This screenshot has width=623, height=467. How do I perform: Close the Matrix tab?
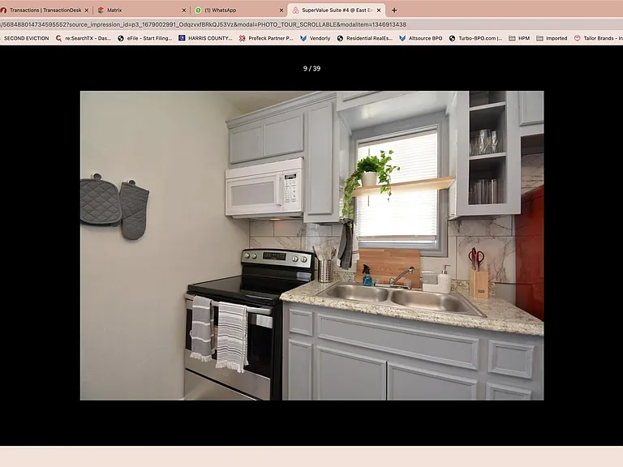[x=183, y=11]
